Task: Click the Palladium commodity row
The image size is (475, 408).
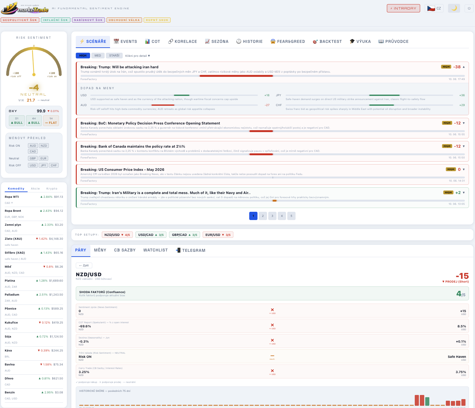Action: coord(34,298)
